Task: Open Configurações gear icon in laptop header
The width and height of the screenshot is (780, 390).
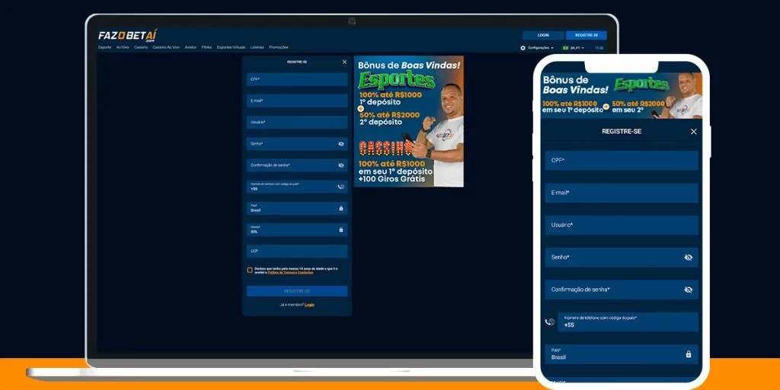Action: pyautogui.click(x=523, y=48)
